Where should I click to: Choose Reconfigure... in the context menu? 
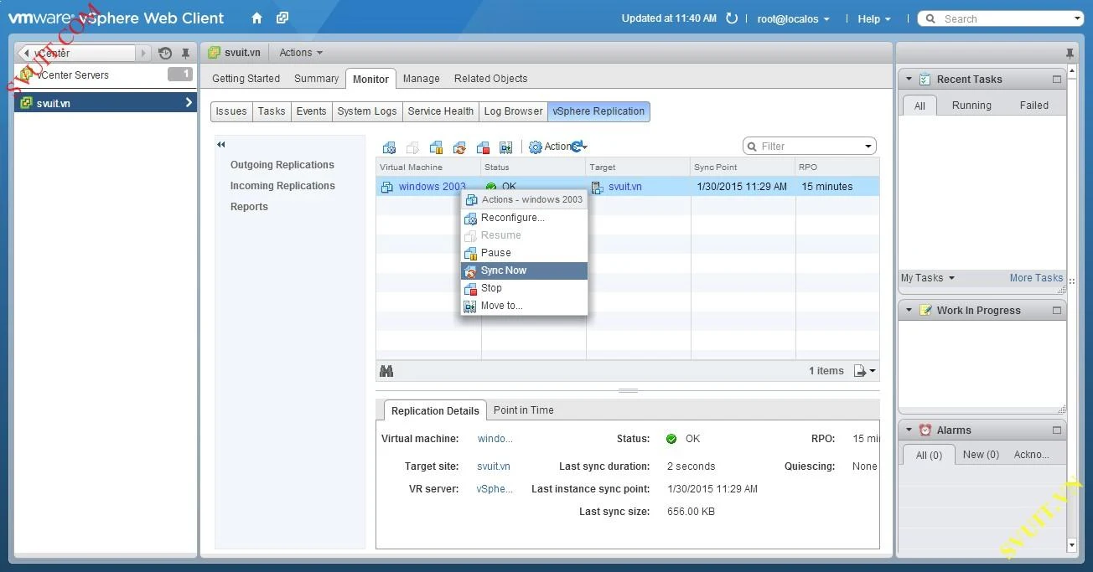click(525, 218)
